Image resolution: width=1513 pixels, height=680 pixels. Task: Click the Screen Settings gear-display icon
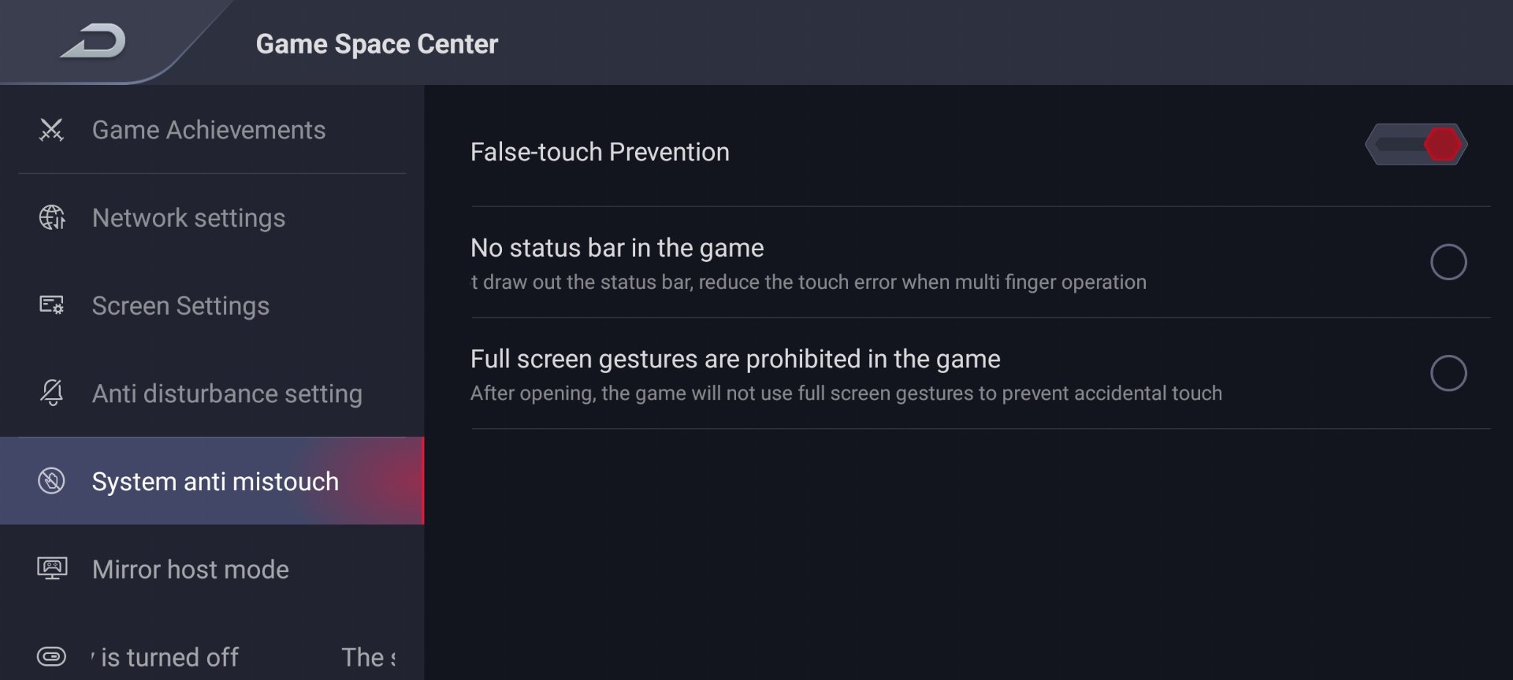pyautogui.click(x=52, y=305)
